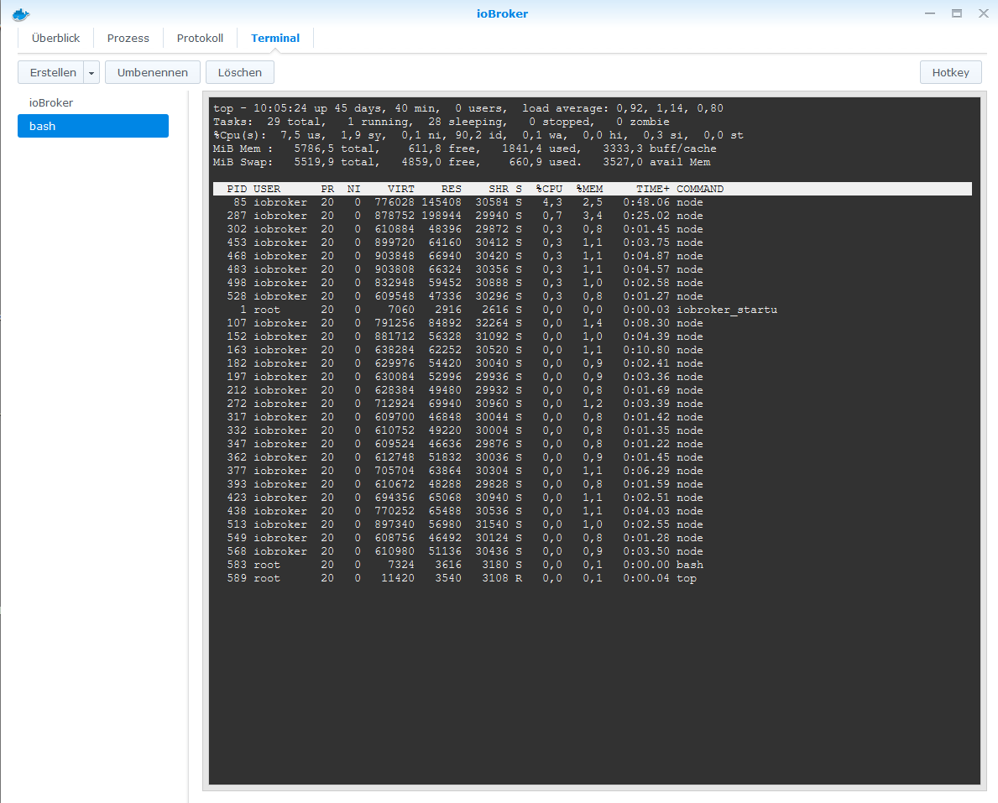
Task: Open the Hotkey button
Action: click(x=950, y=72)
